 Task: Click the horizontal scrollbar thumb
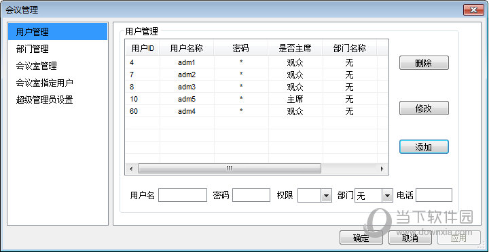pos(230,169)
